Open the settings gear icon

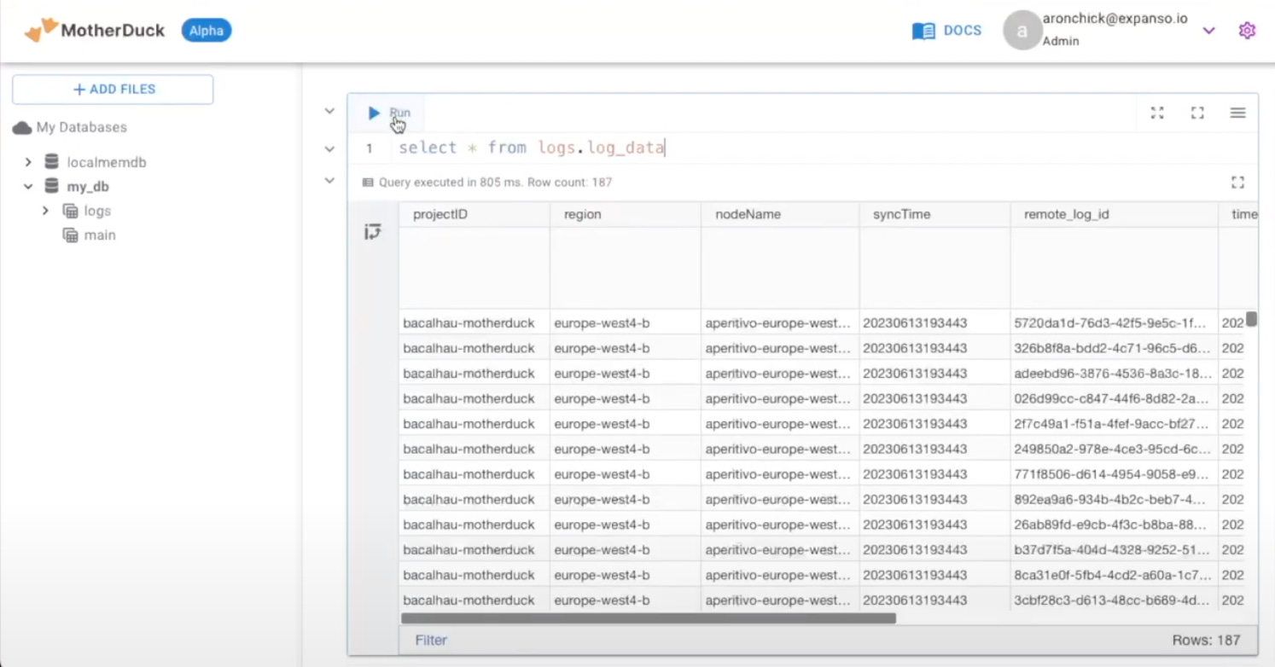click(1247, 31)
